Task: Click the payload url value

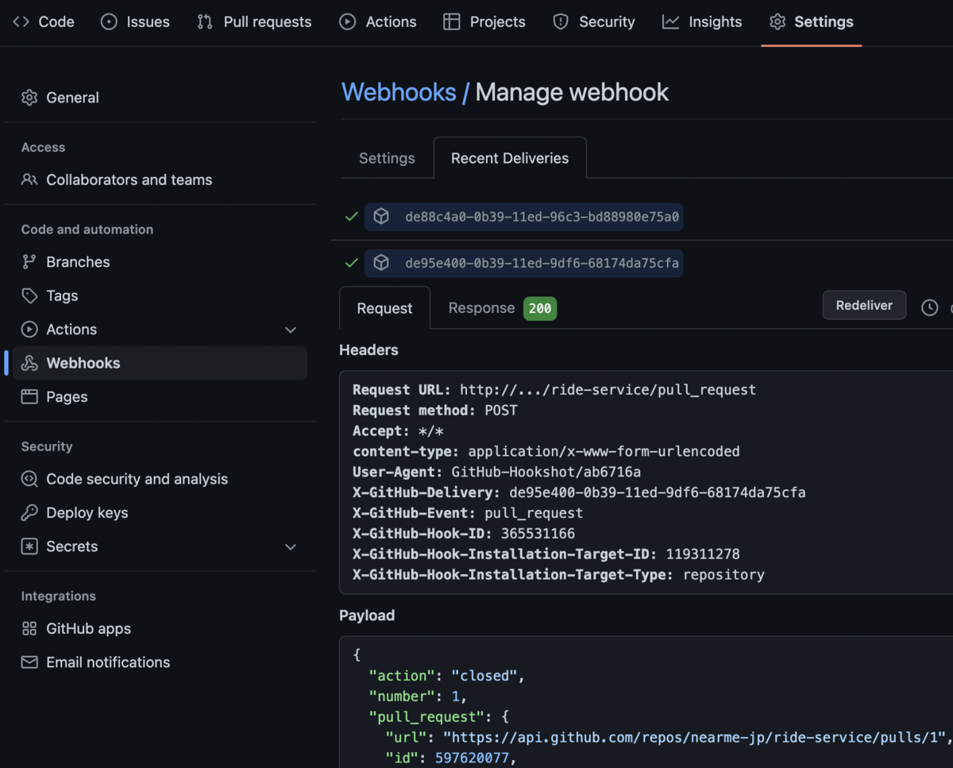Action: (x=694, y=737)
